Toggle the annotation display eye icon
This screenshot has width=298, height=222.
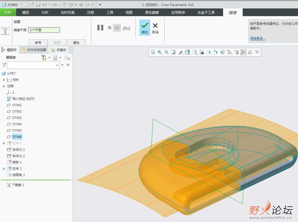[236, 52]
